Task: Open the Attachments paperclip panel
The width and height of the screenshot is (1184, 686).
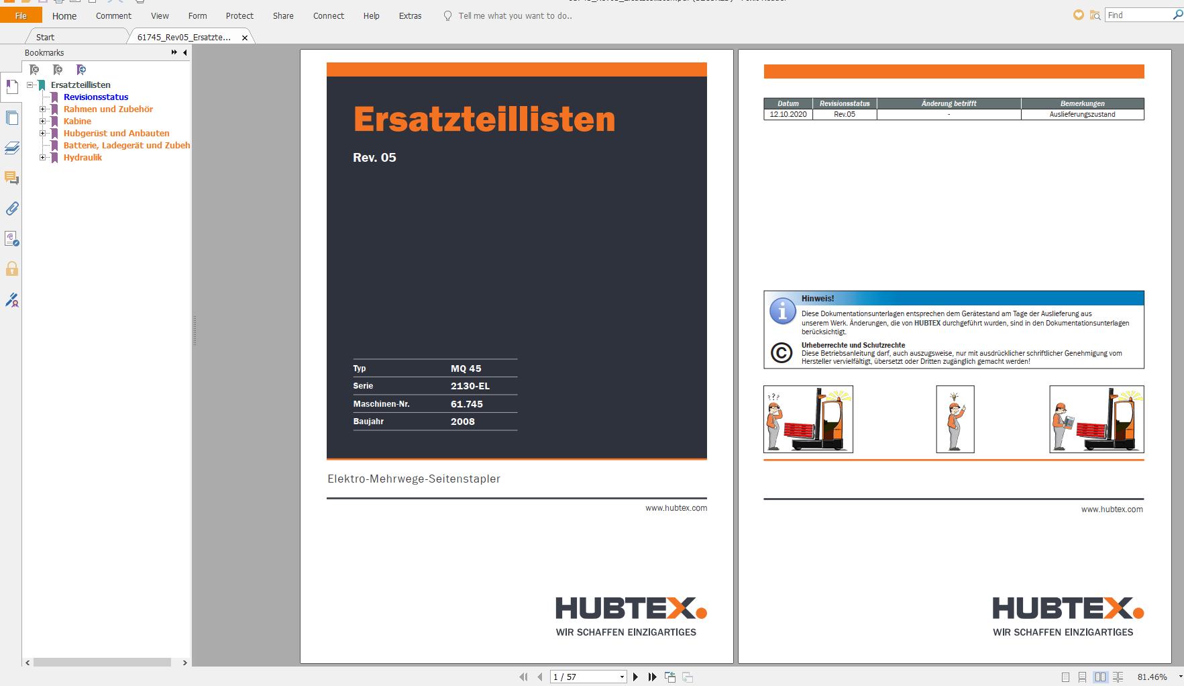Action: click(x=11, y=209)
